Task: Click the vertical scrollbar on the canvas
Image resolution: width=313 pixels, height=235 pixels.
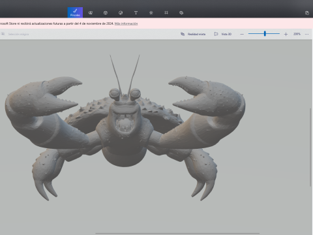Action: click(310, 147)
